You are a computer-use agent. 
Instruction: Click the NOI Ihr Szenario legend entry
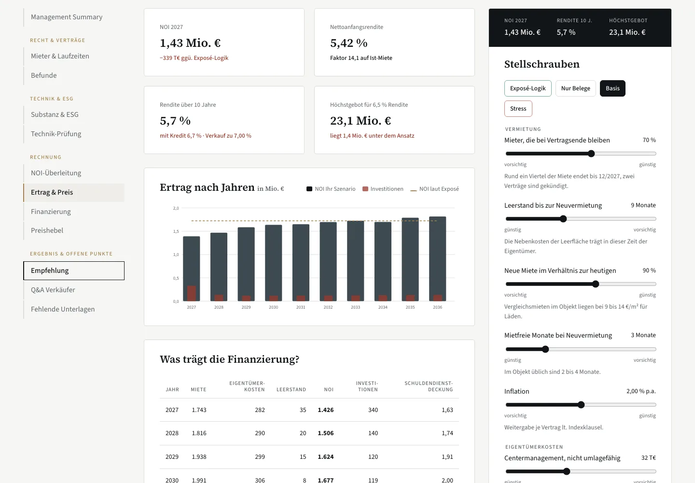point(331,189)
